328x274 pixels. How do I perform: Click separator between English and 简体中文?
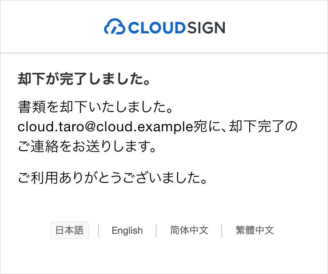pyautogui.click(x=156, y=231)
